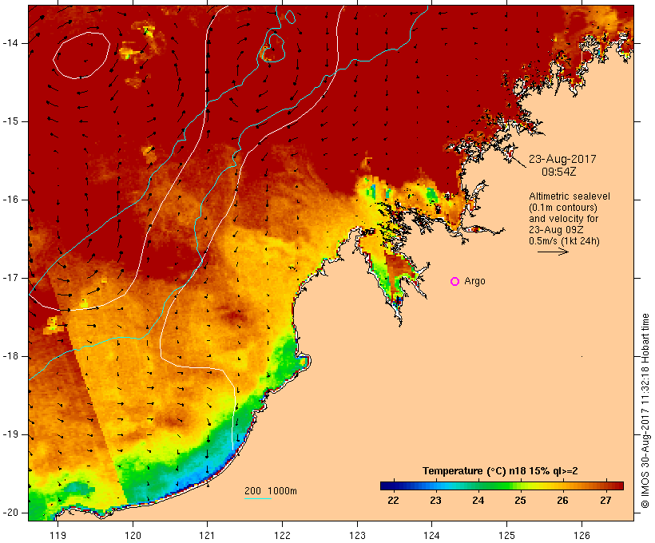
Task: Click the colorbar label 22
Action: tap(393, 501)
